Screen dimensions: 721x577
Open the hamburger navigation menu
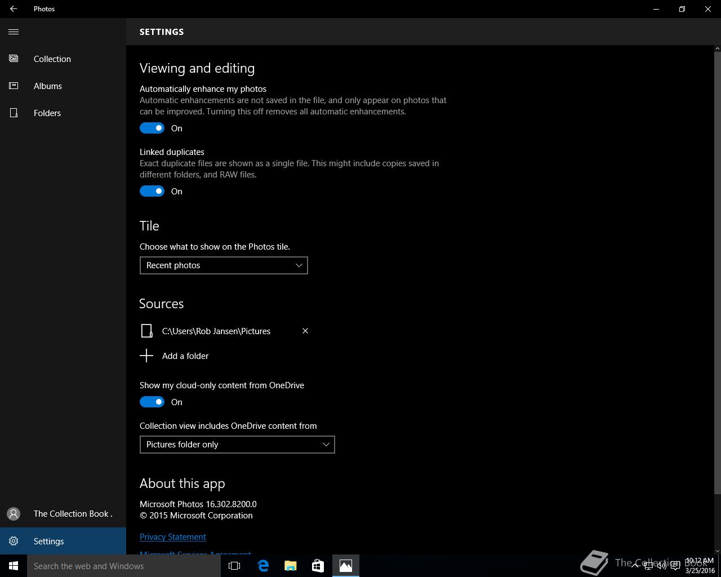coord(14,32)
